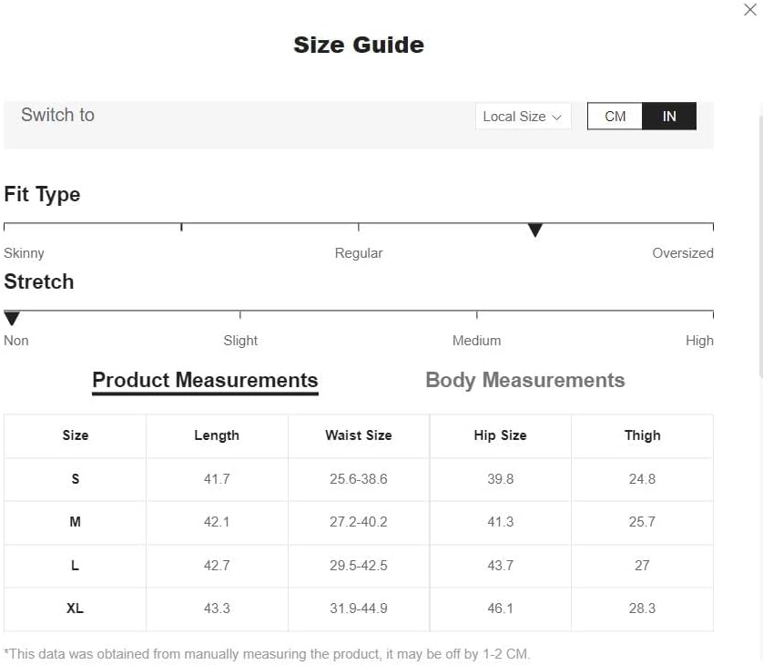Close the Size Guide dialog
This screenshot has height=665, width=763.
pos(750,10)
